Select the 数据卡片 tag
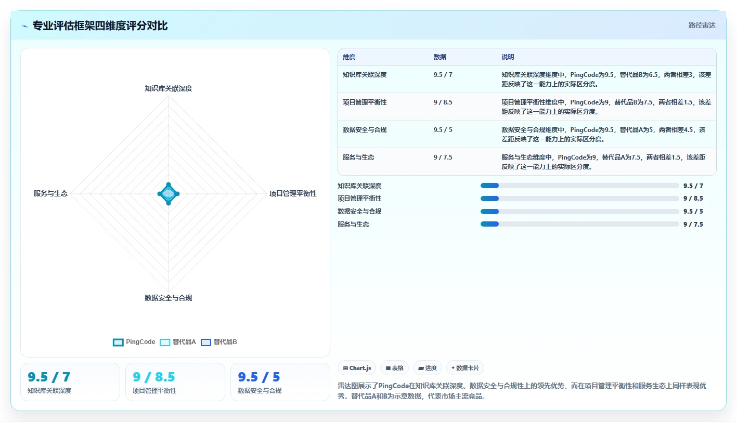Screen dimensions: 737x422 click(466, 368)
